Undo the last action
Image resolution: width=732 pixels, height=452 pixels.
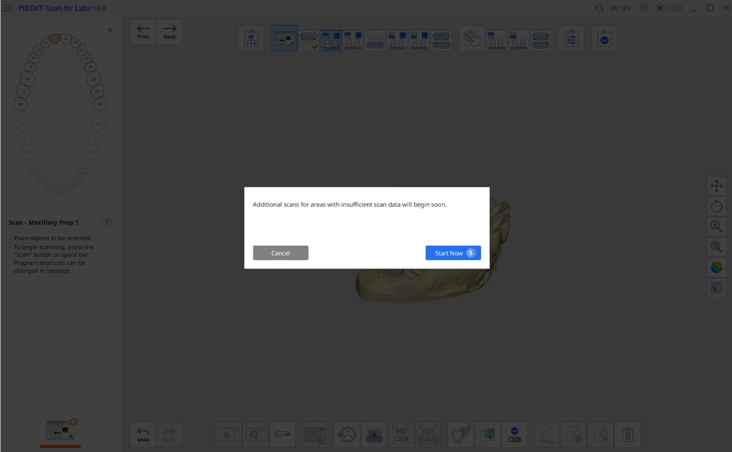click(143, 434)
